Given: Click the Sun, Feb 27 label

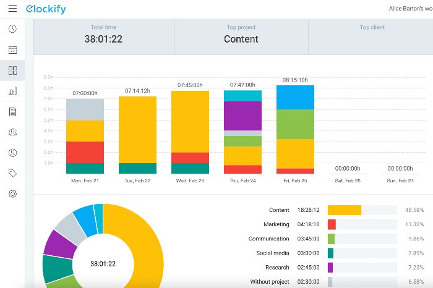Looking at the screenshot, I should point(400,180).
